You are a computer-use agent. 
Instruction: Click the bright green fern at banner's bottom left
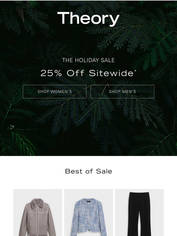[24, 143]
